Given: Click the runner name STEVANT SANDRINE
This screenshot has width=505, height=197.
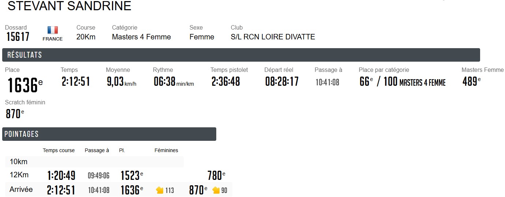Looking at the screenshot, I should [69, 6].
